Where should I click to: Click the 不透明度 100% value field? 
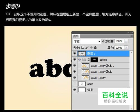point(120,41)
